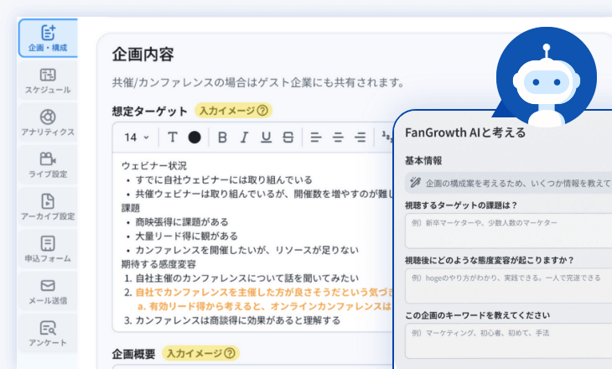Click the FanGrowth AI robot avatar
The height and width of the screenshot is (369, 612).
[x=546, y=77]
